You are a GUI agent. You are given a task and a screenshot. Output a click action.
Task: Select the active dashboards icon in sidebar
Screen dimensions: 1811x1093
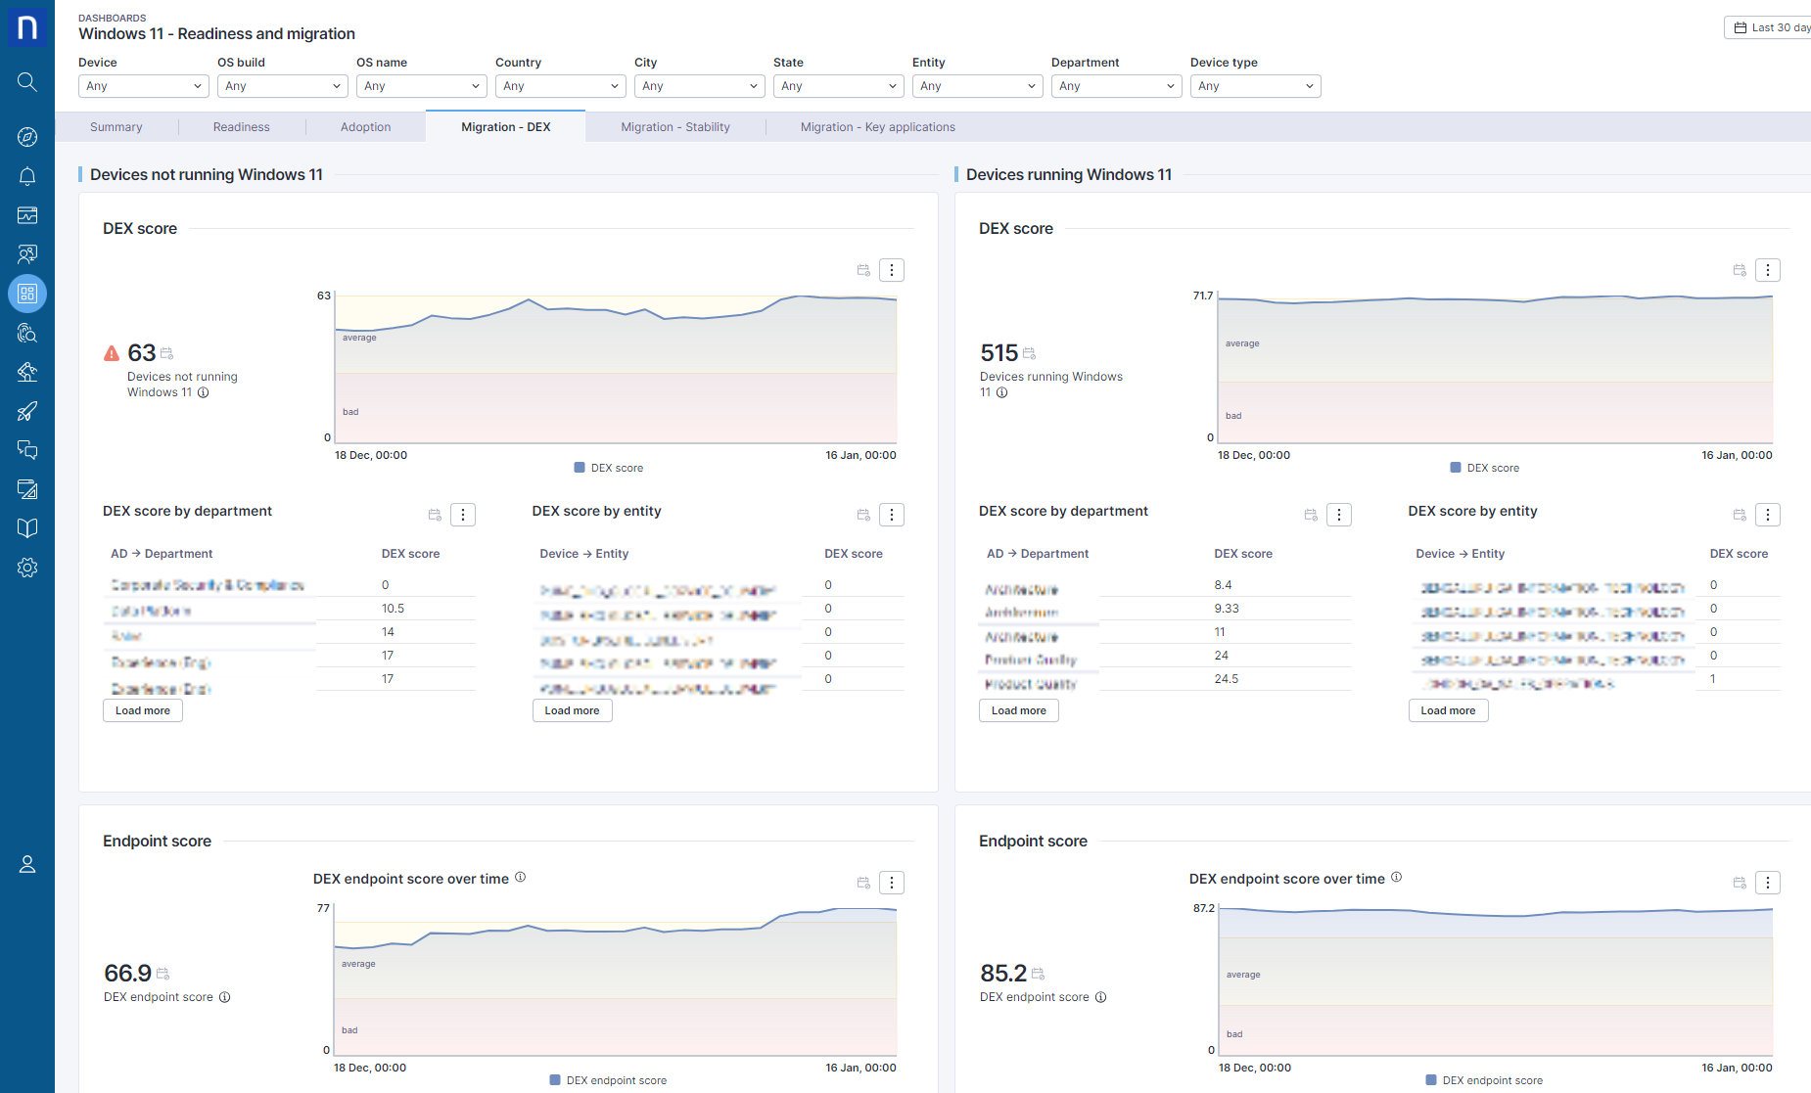point(27,294)
